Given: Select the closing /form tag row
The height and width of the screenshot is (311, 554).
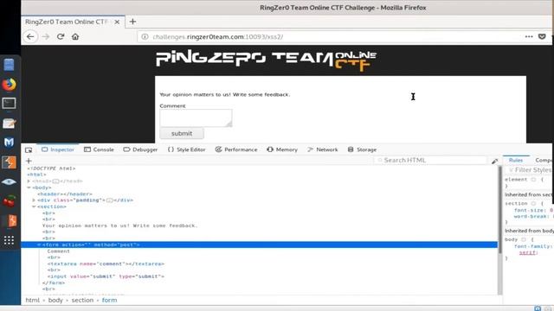Looking at the screenshot, I should pos(54,282).
